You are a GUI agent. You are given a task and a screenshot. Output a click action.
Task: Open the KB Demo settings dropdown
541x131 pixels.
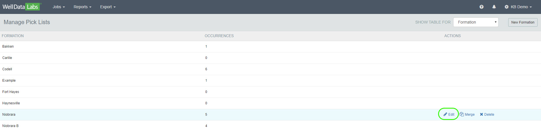518,7
